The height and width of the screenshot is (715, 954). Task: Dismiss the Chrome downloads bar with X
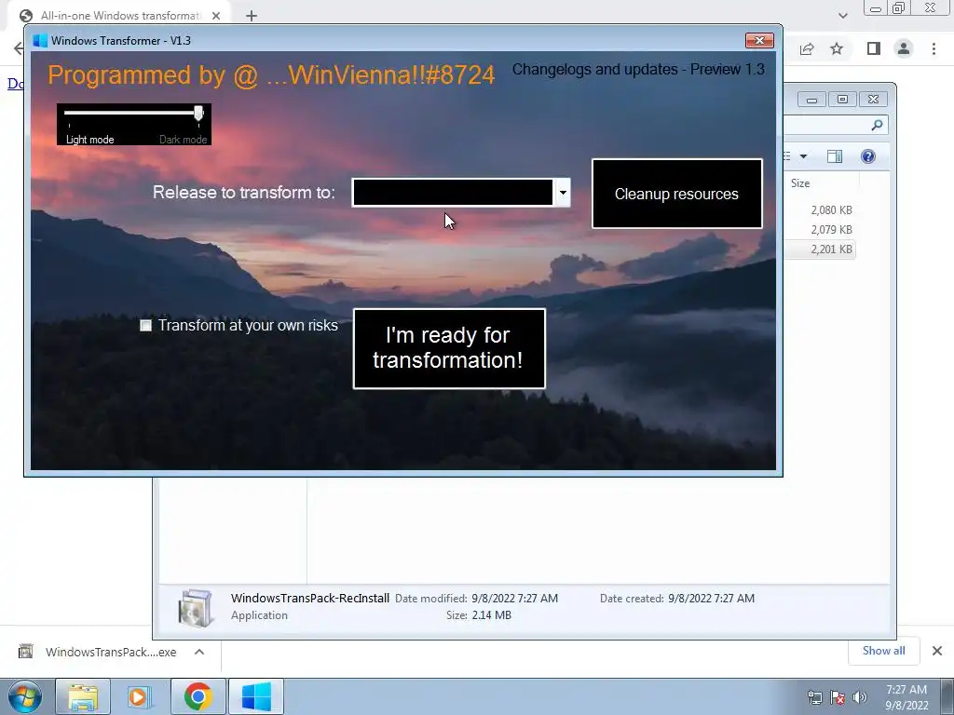pyautogui.click(x=937, y=651)
